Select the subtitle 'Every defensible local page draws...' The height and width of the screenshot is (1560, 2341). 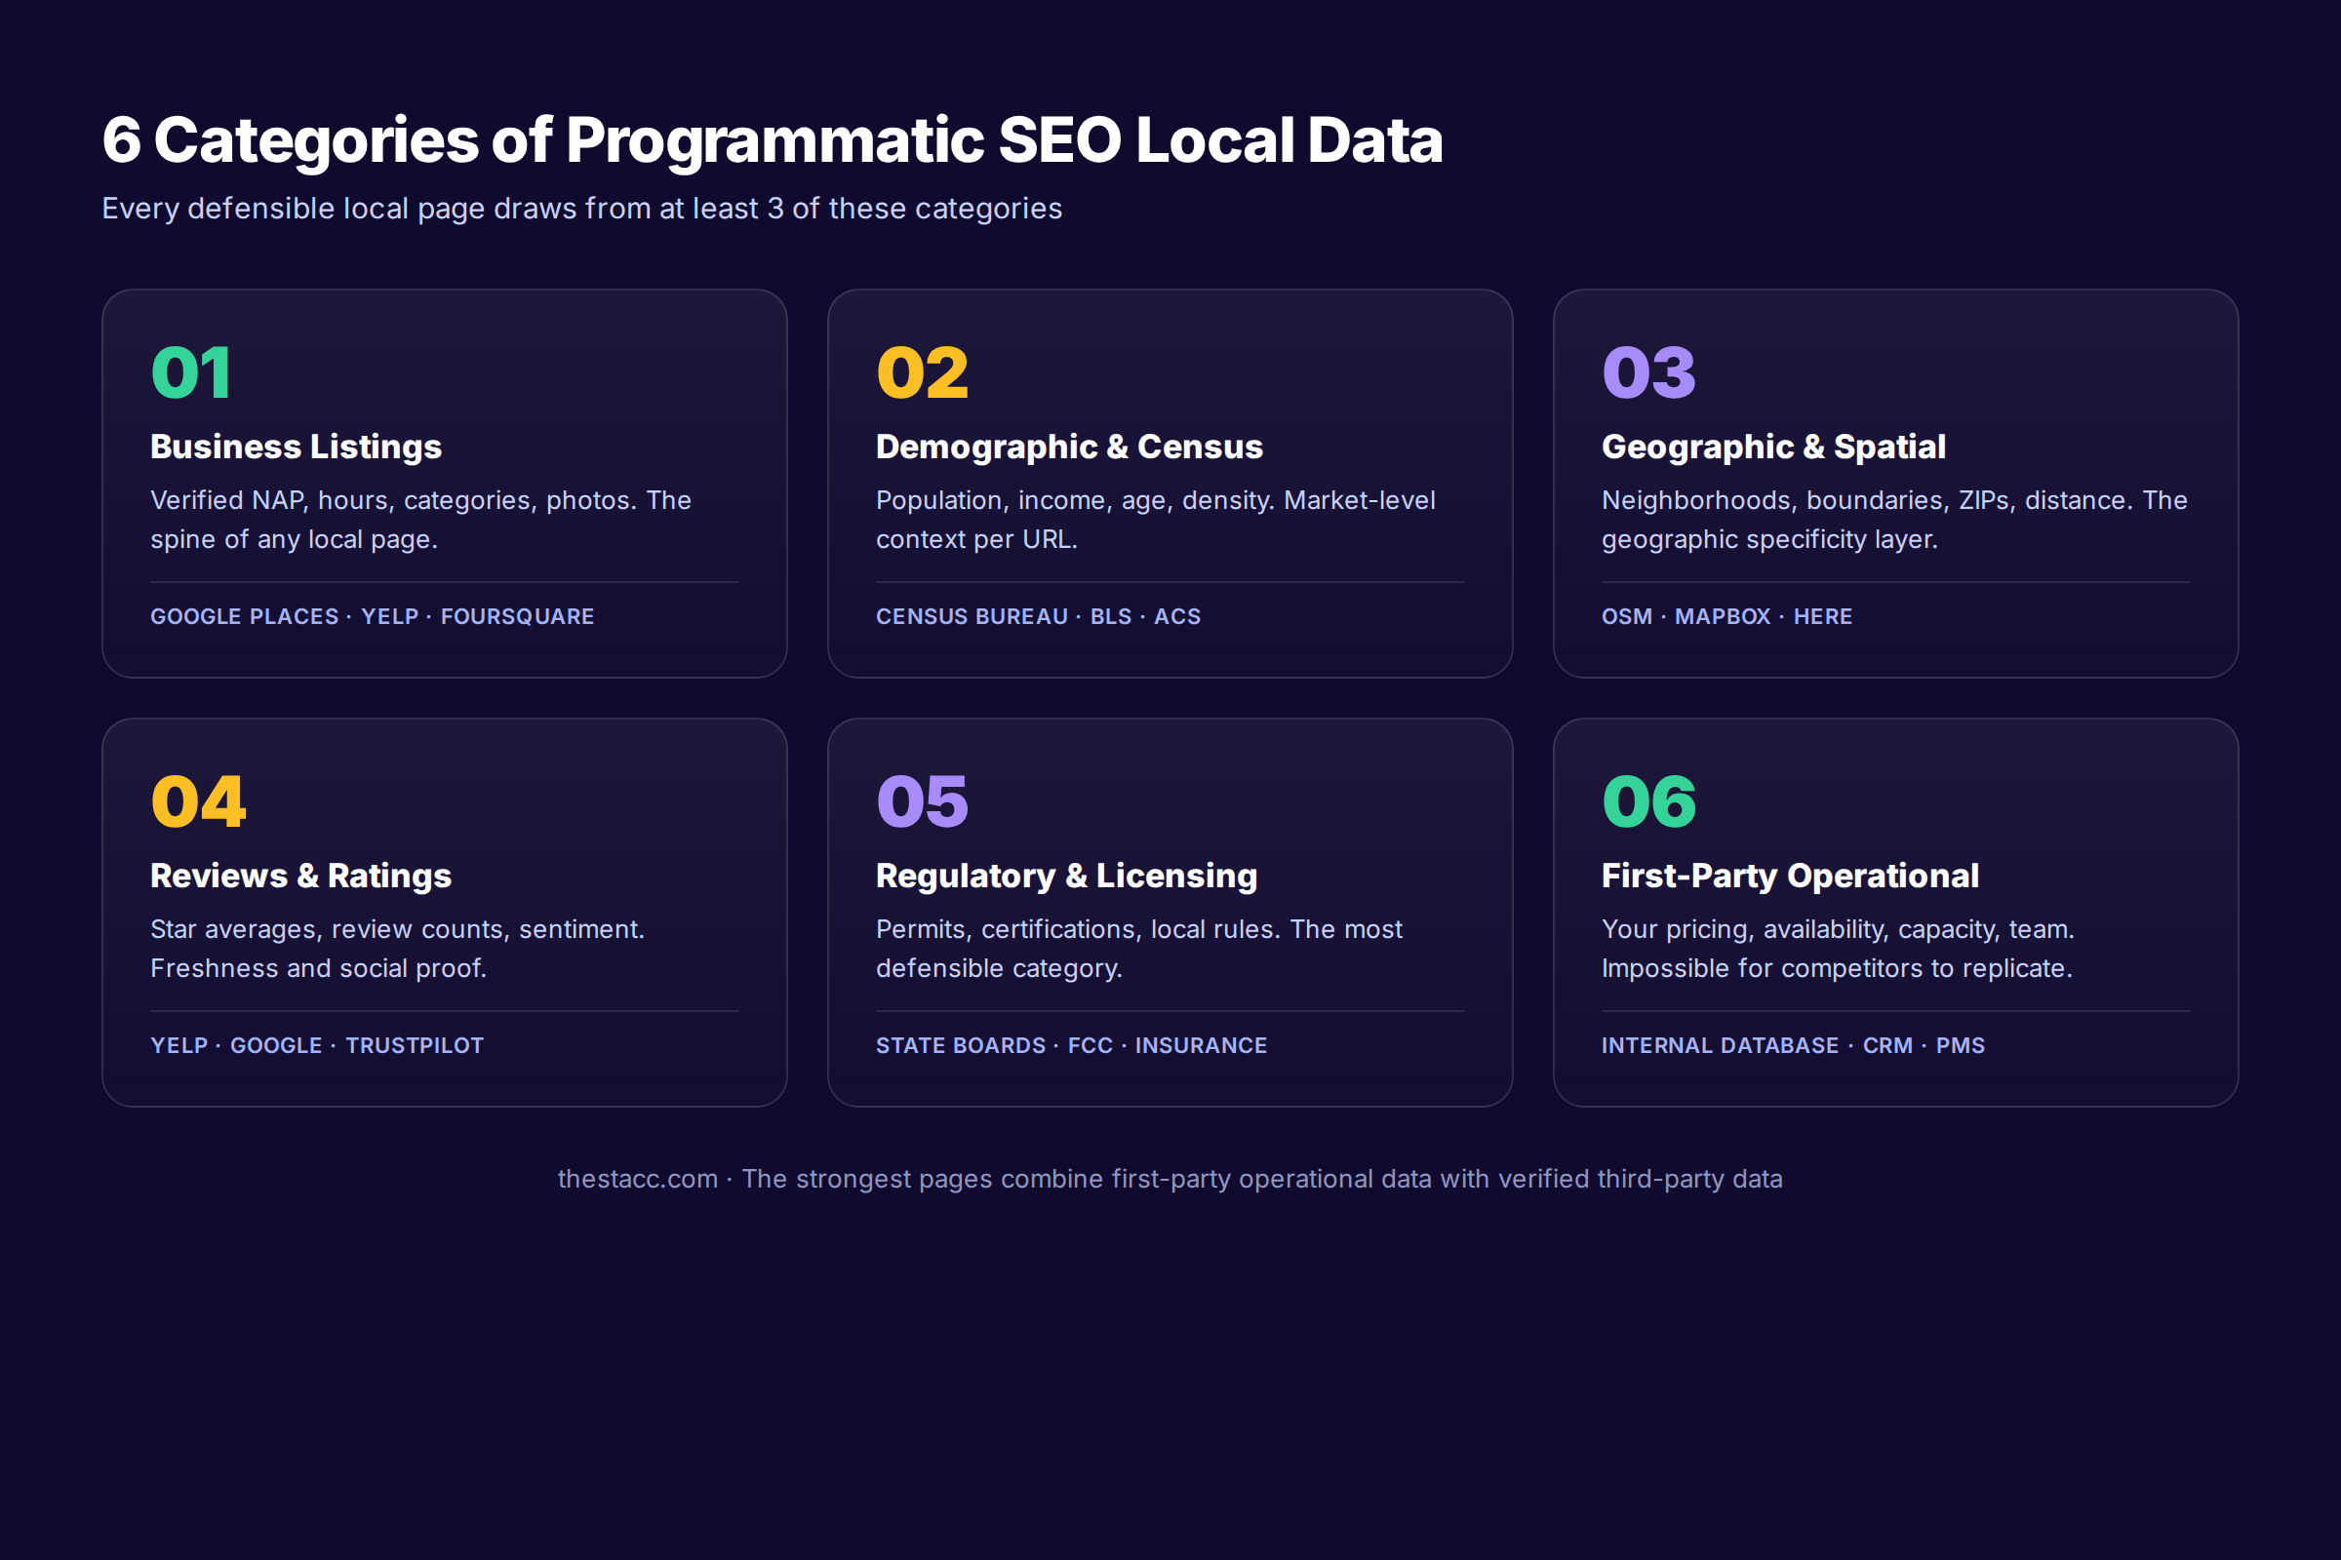point(582,209)
